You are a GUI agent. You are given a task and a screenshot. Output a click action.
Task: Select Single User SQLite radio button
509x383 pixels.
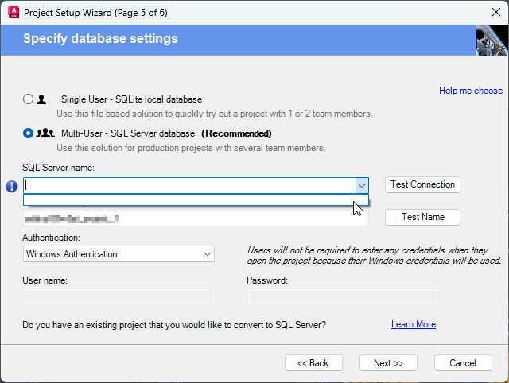[x=29, y=99]
